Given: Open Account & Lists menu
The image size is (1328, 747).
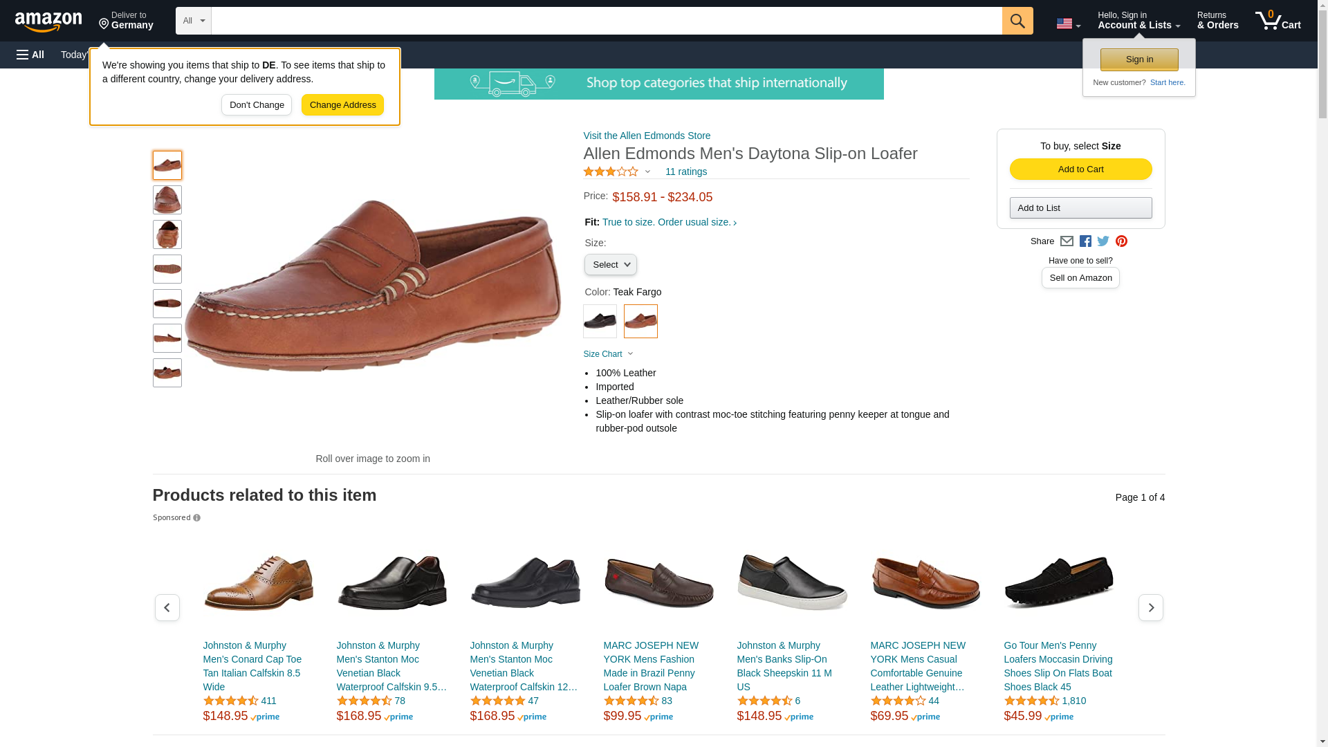Looking at the screenshot, I should (1138, 21).
